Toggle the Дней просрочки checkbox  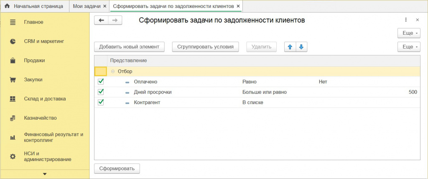(x=100, y=92)
